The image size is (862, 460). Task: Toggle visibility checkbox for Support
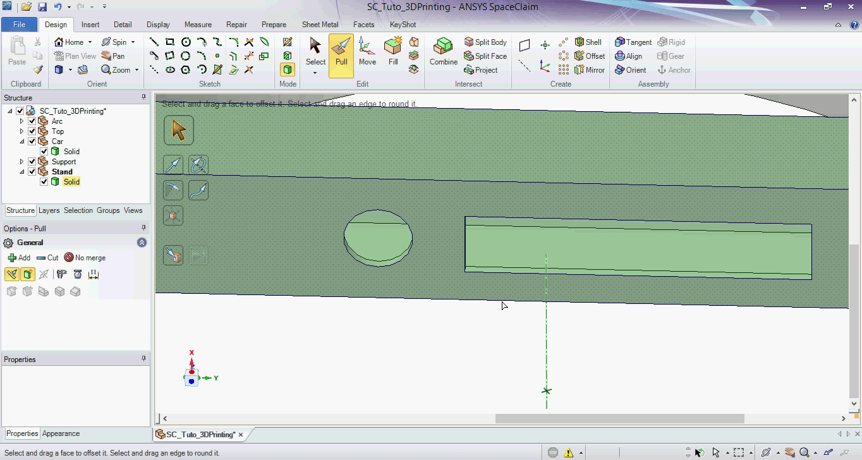[32, 162]
